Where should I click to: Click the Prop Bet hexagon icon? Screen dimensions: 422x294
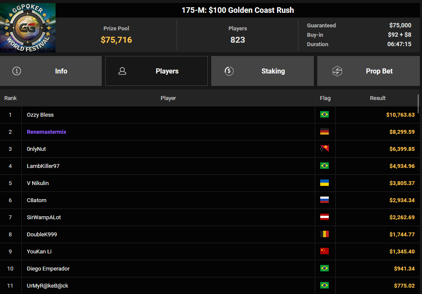point(337,71)
